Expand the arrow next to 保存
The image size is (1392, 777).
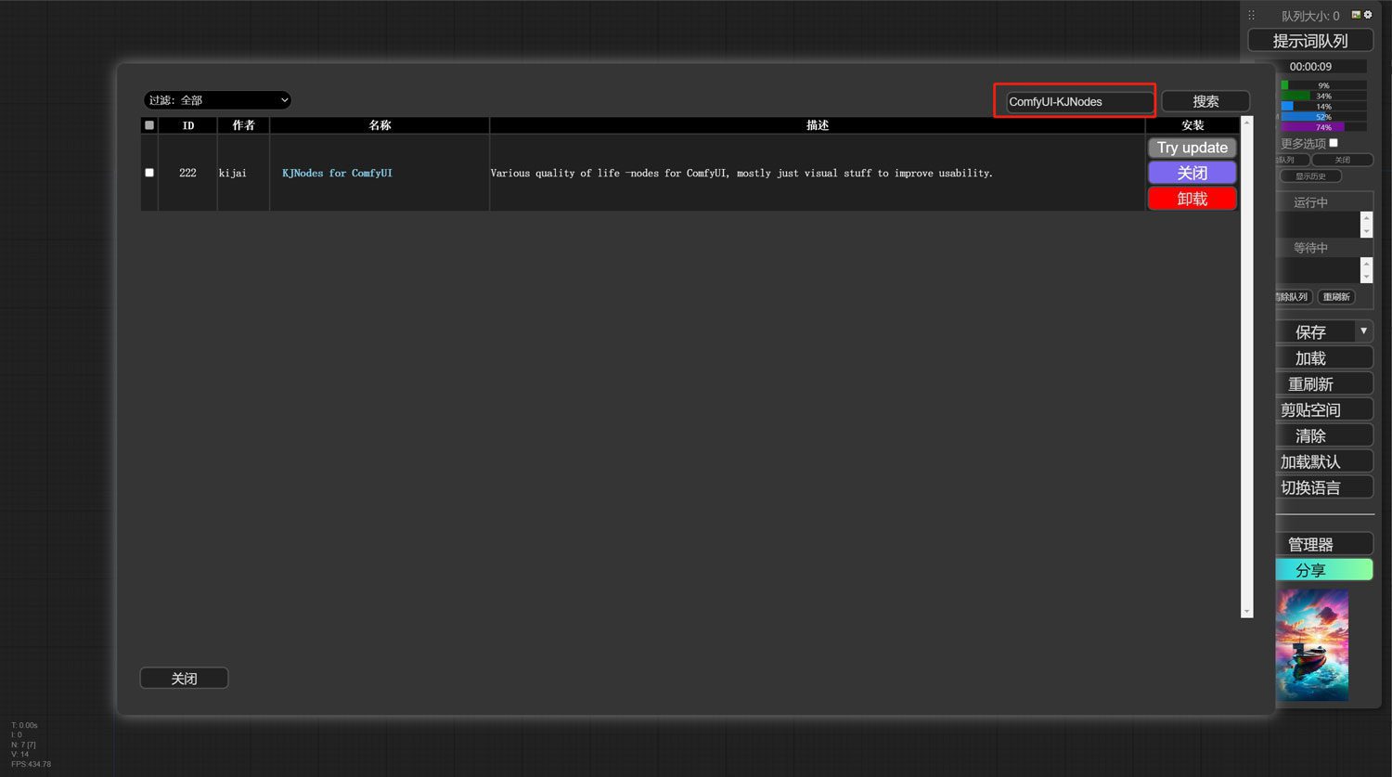(x=1363, y=331)
